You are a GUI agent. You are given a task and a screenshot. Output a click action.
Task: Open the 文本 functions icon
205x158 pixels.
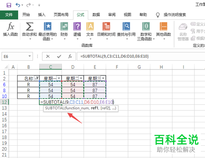pos(90,26)
